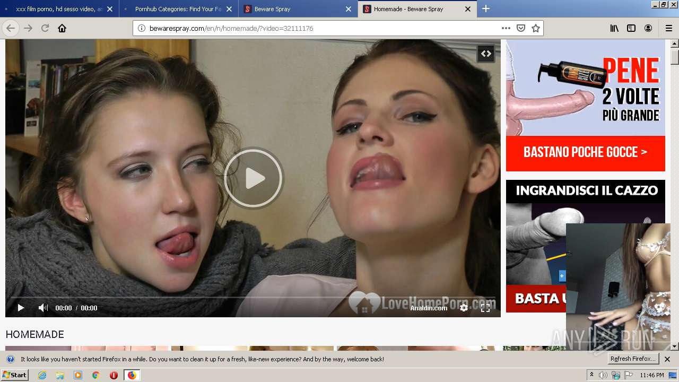Close the 'xxx film porno' tab

[x=110, y=9]
